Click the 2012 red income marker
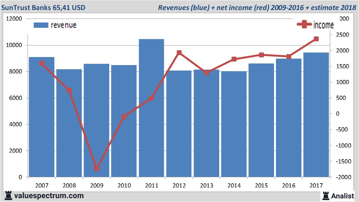The width and height of the screenshot is (359, 202). click(x=179, y=53)
